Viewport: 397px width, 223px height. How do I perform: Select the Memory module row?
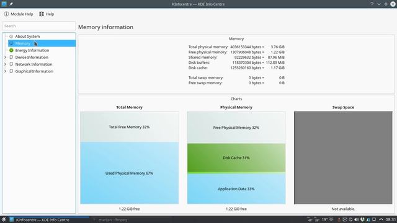[x=42, y=43]
